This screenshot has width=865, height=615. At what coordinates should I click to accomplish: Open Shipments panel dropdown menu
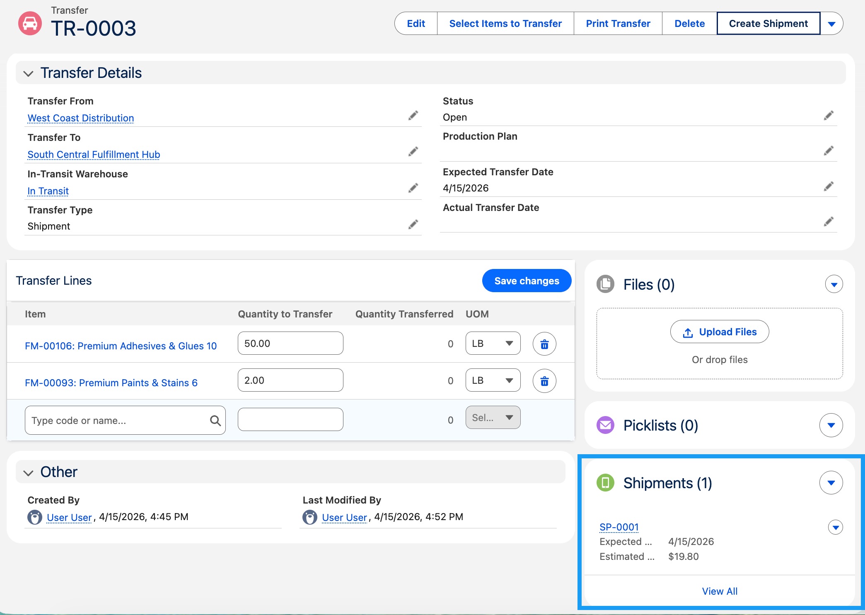(831, 483)
